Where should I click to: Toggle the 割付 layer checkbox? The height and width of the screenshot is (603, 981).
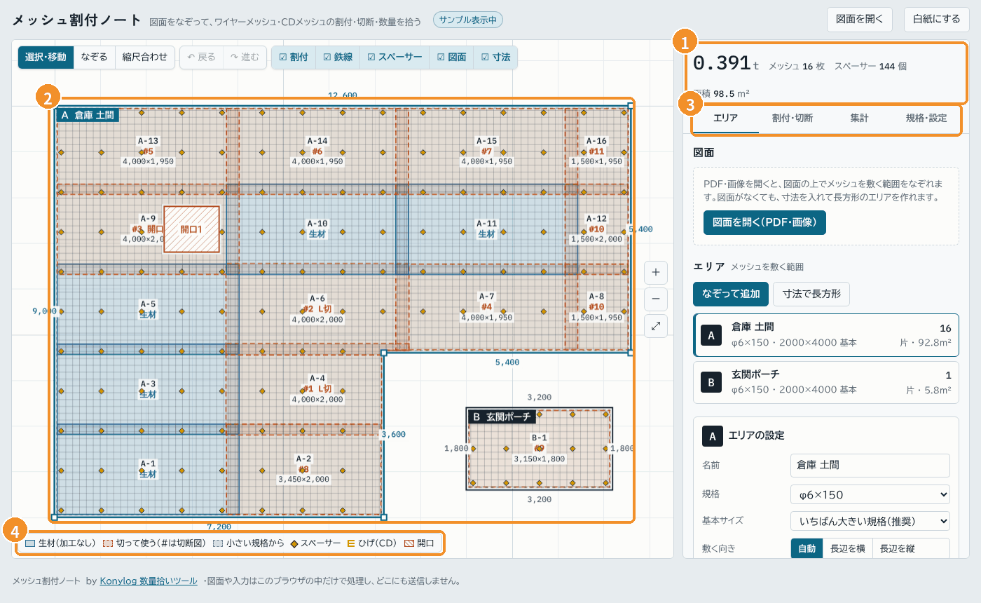click(x=294, y=57)
